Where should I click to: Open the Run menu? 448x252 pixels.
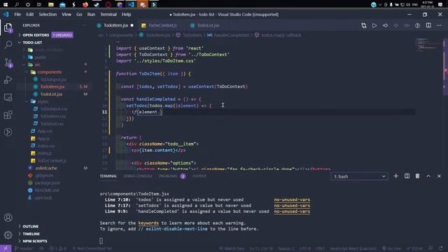click(91, 14)
